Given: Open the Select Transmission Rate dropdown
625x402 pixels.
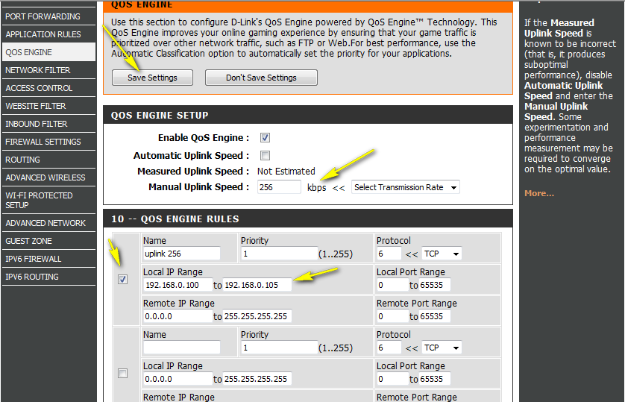Looking at the screenshot, I should pyautogui.click(x=405, y=187).
